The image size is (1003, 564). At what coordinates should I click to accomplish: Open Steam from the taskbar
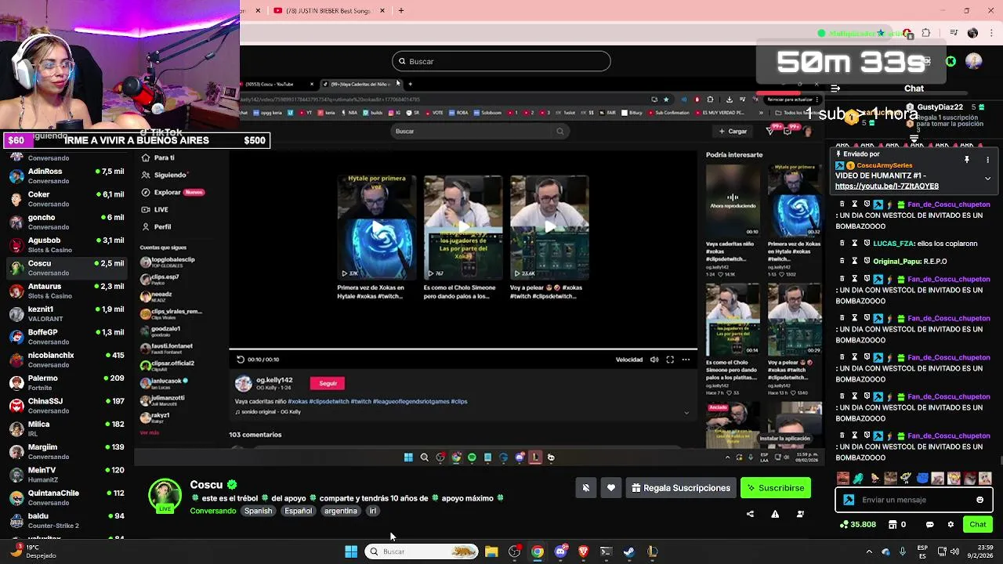pyautogui.click(x=629, y=551)
